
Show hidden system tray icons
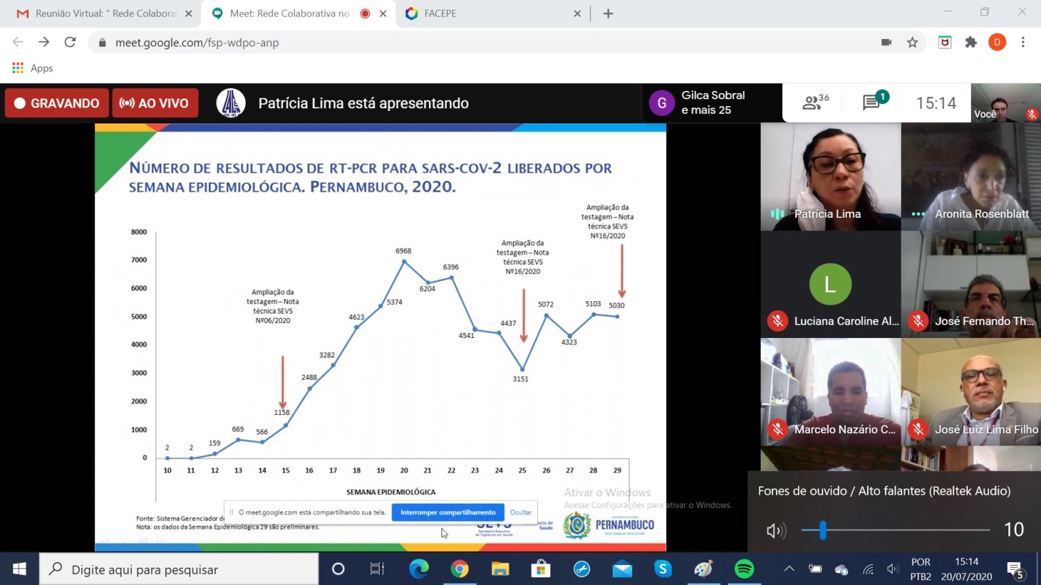point(789,569)
